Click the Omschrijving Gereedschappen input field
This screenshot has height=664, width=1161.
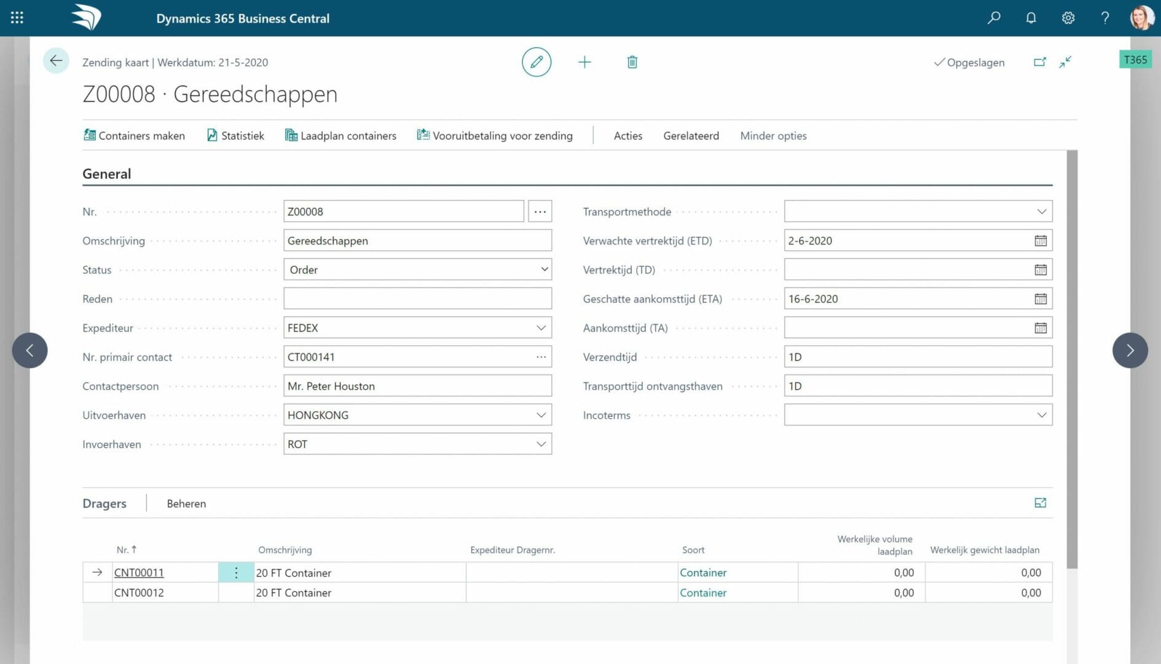417,240
